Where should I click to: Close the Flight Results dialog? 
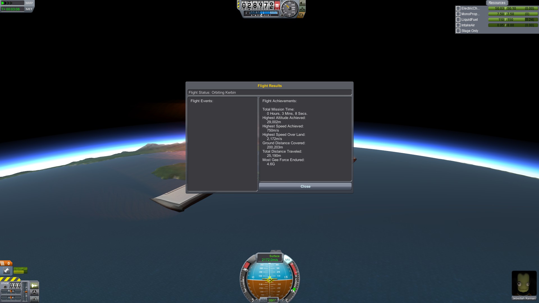tap(305, 187)
